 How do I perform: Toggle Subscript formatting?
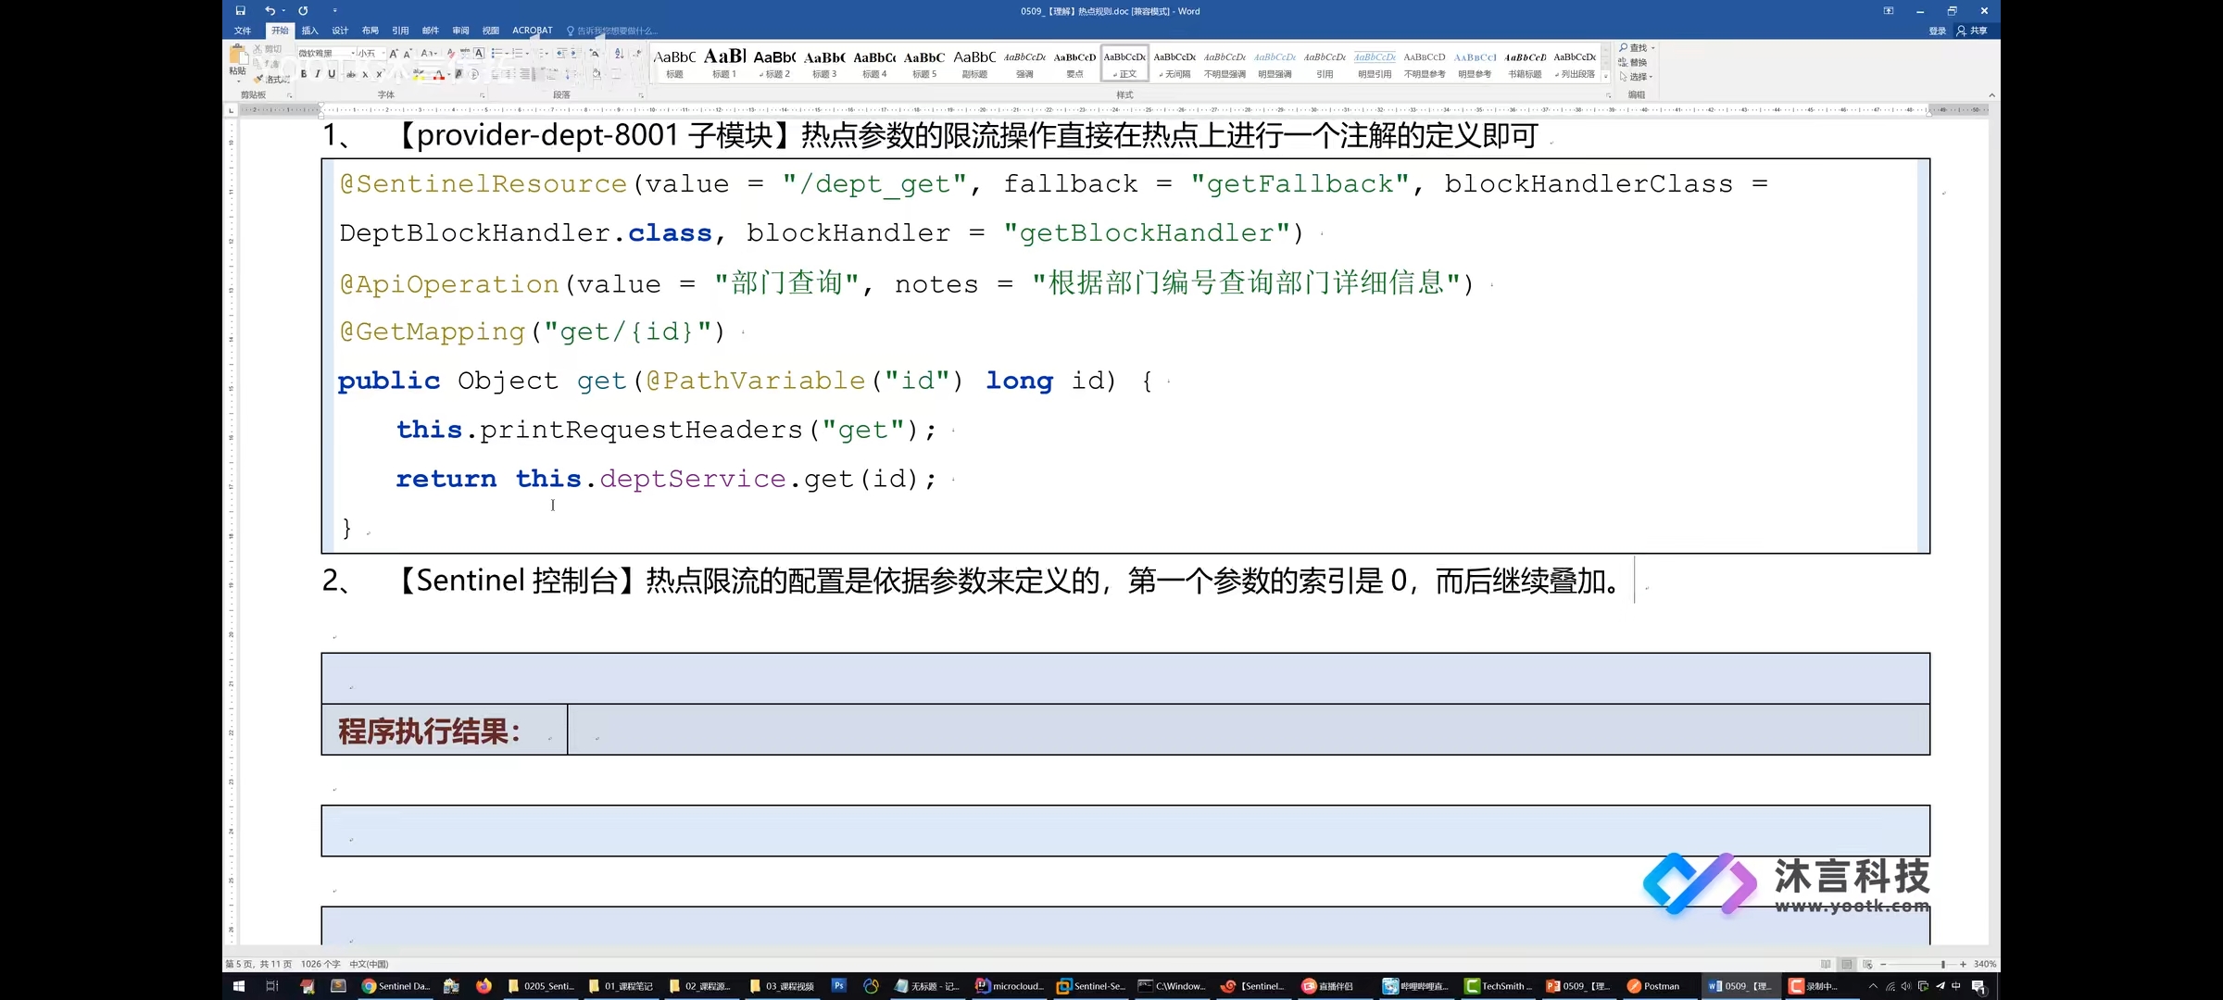point(365,74)
